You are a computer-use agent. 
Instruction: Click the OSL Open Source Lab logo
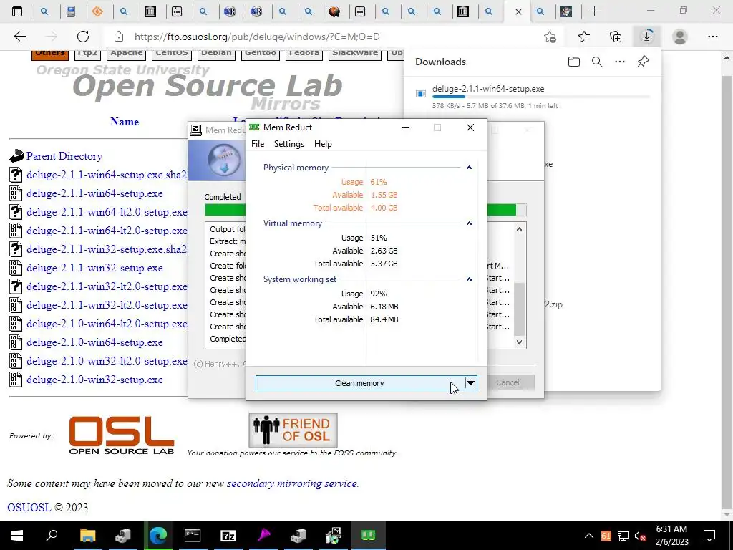tap(122, 435)
